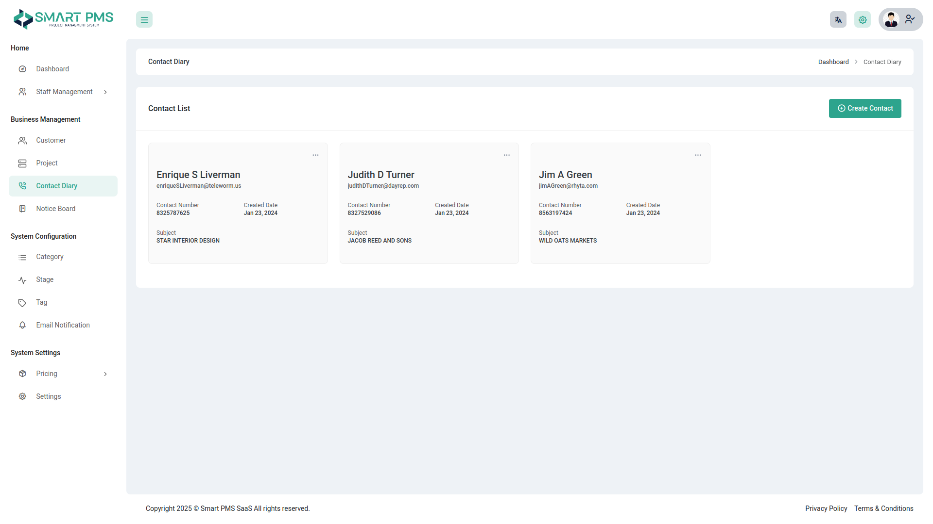Click the teal gear settings icon in header
933x524 pixels.
click(x=862, y=20)
